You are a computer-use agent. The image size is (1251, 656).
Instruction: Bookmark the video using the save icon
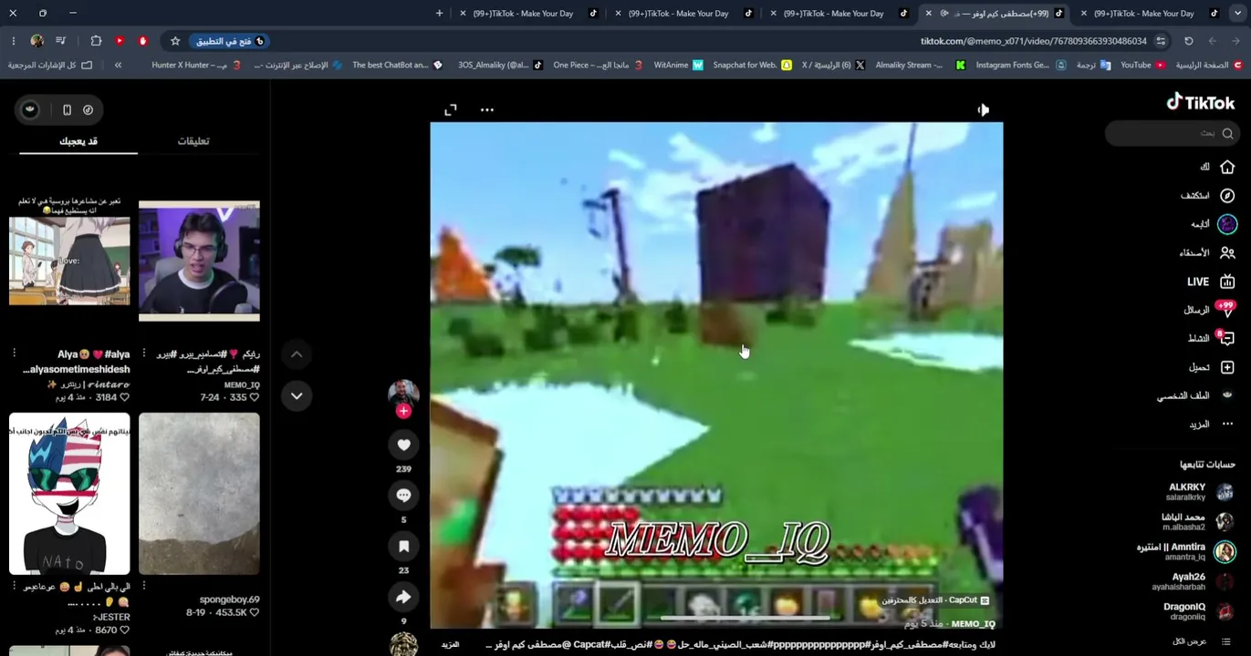(x=403, y=546)
